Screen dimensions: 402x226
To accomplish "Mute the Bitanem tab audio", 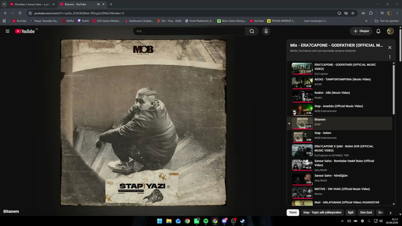I will pyautogui.click(x=98, y=4).
